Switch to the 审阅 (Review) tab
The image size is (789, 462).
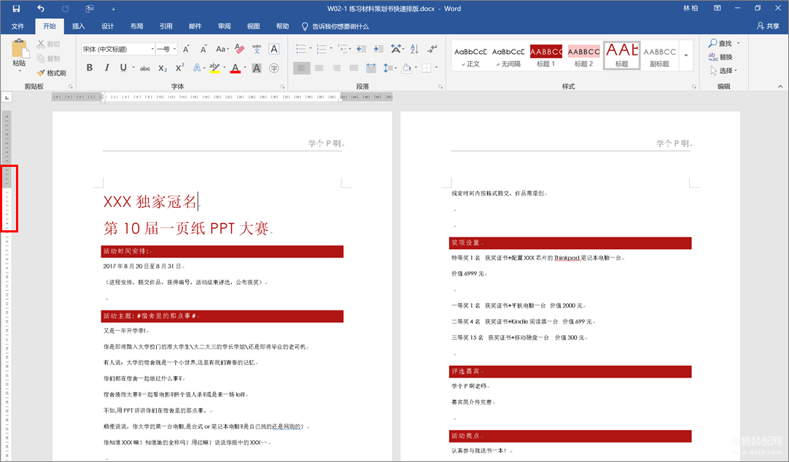click(x=225, y=26)
